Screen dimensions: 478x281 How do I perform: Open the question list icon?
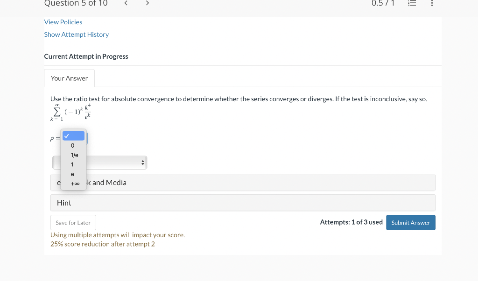412,4
